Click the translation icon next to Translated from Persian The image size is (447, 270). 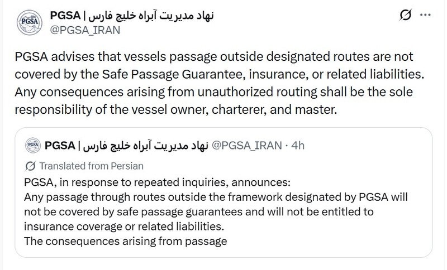pos(30,166)
